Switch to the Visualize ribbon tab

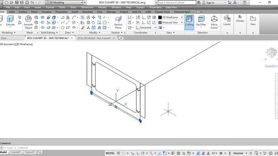46,12
